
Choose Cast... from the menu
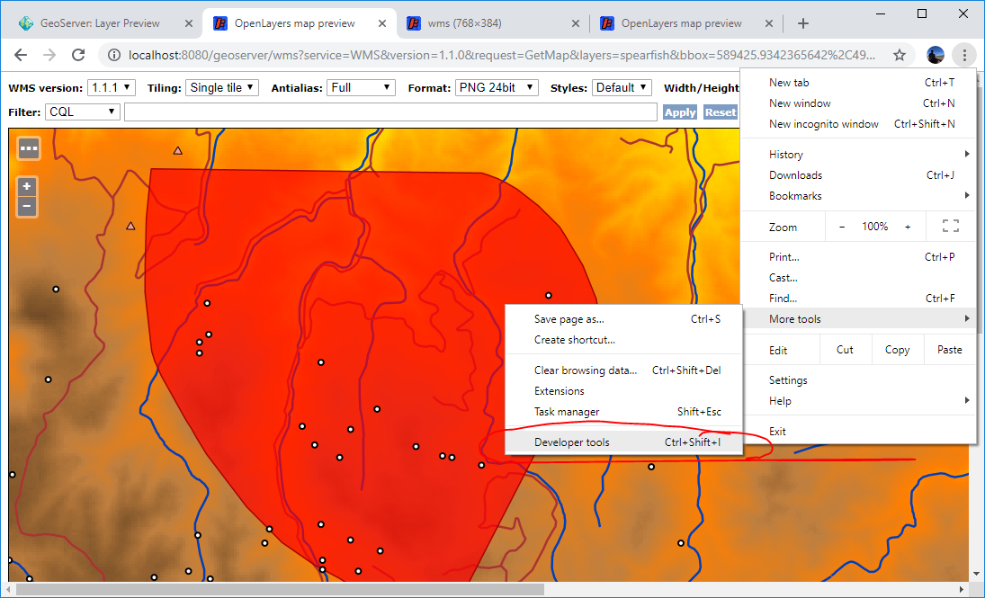[858, 277]
